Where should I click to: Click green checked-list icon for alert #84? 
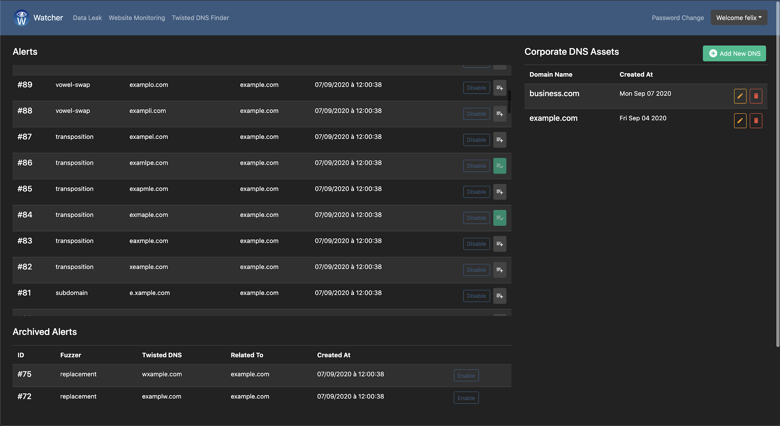point(500,218)
